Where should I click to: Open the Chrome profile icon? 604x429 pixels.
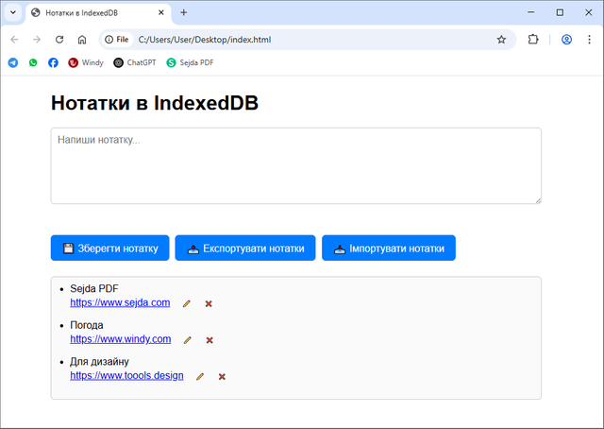[x=566, y=40]
